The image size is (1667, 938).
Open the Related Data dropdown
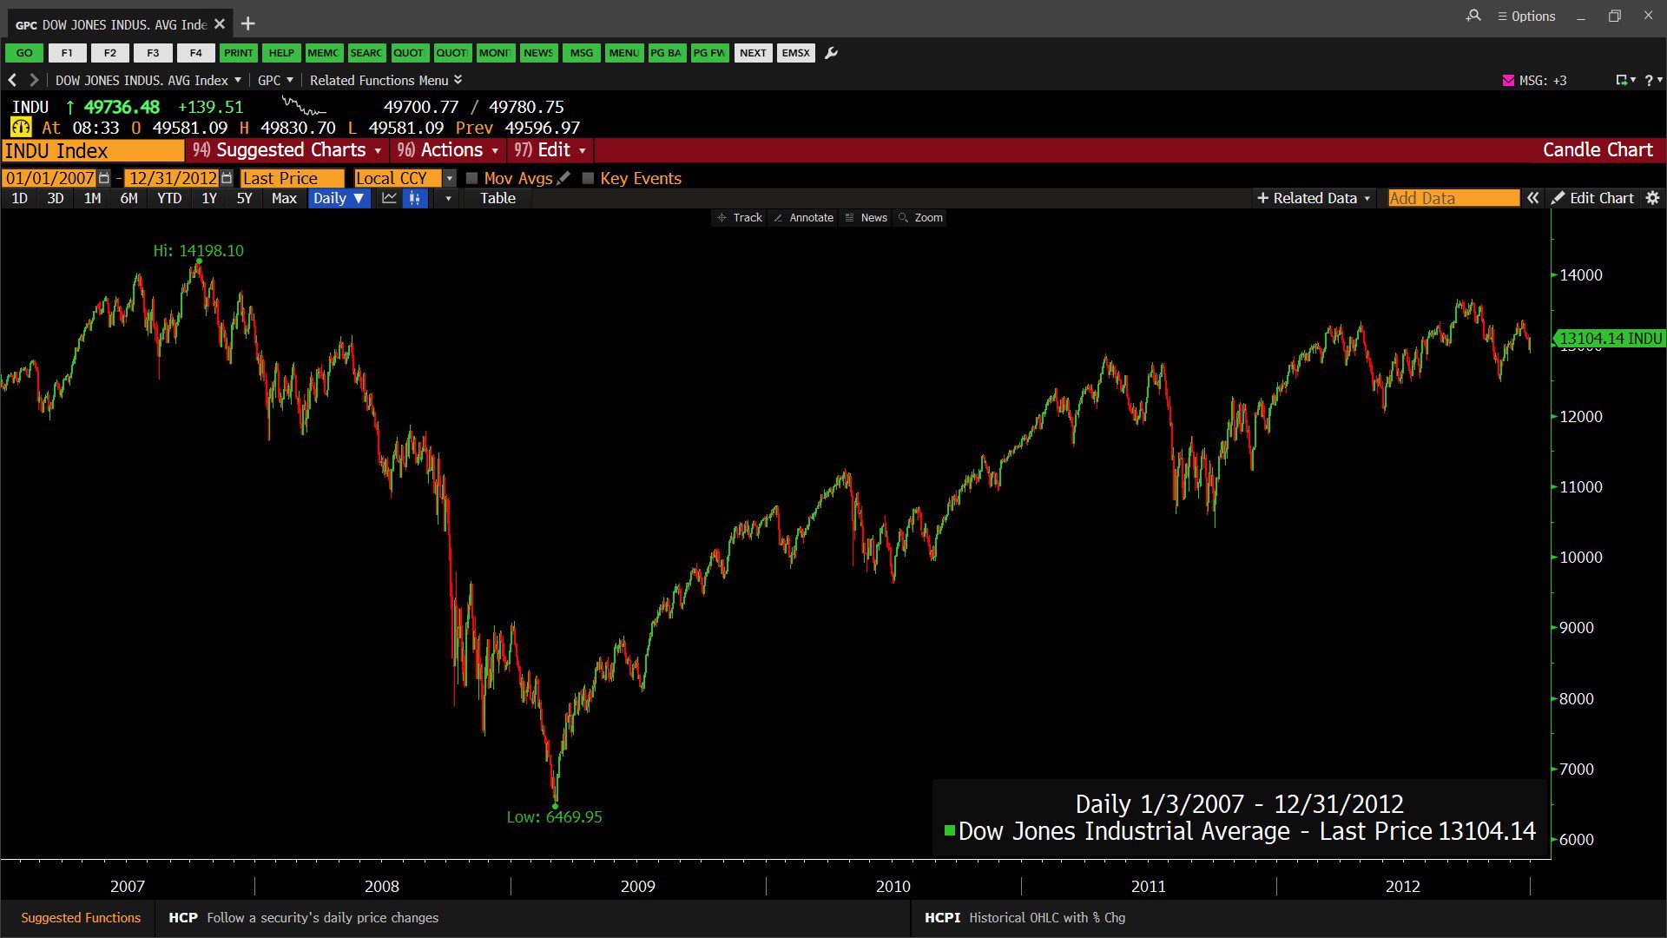tap(1314, 198)
